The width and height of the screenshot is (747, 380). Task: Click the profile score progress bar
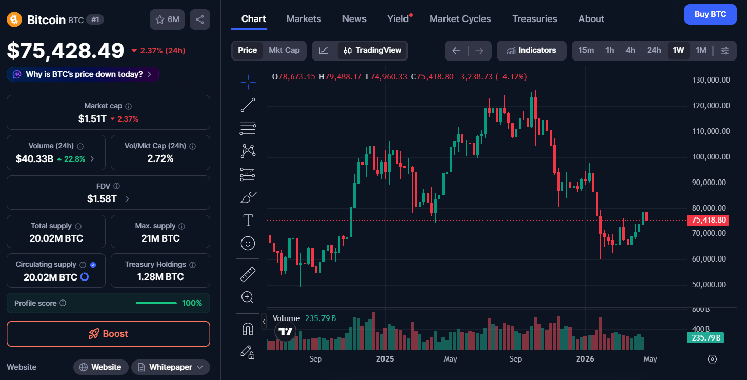pos(156,303)
